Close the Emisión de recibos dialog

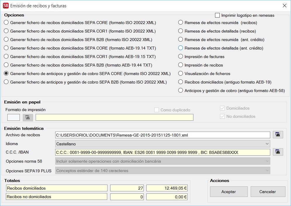click(x=284, y=6)
